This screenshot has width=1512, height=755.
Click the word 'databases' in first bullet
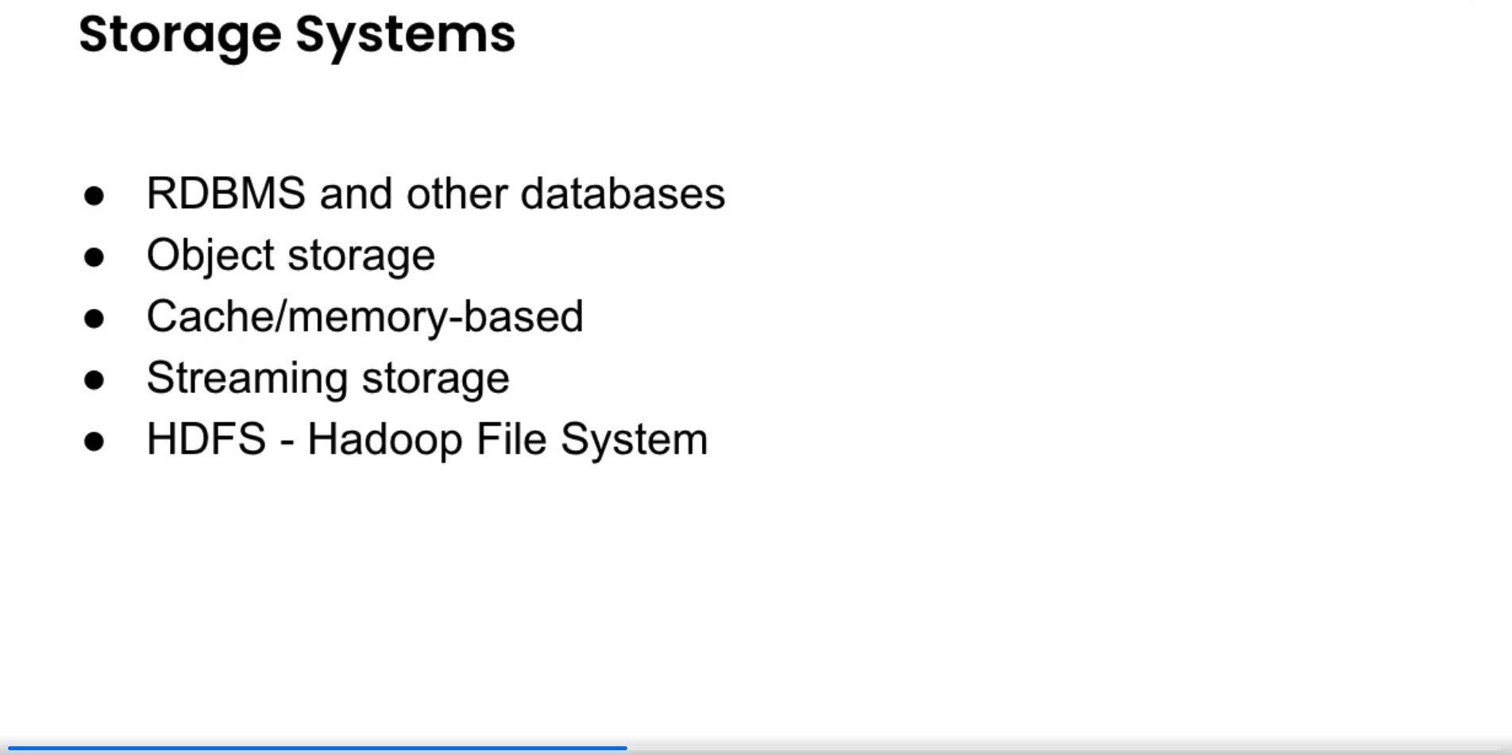point(623,194)
